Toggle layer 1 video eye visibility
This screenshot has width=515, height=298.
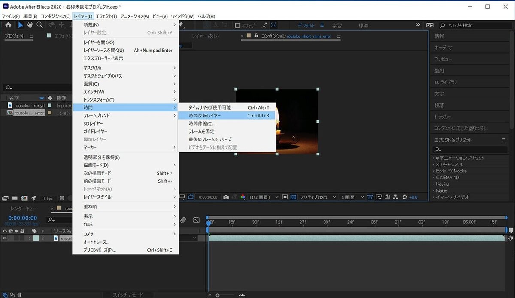(5, 238)
